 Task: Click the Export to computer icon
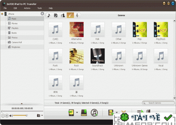point(84,113)
